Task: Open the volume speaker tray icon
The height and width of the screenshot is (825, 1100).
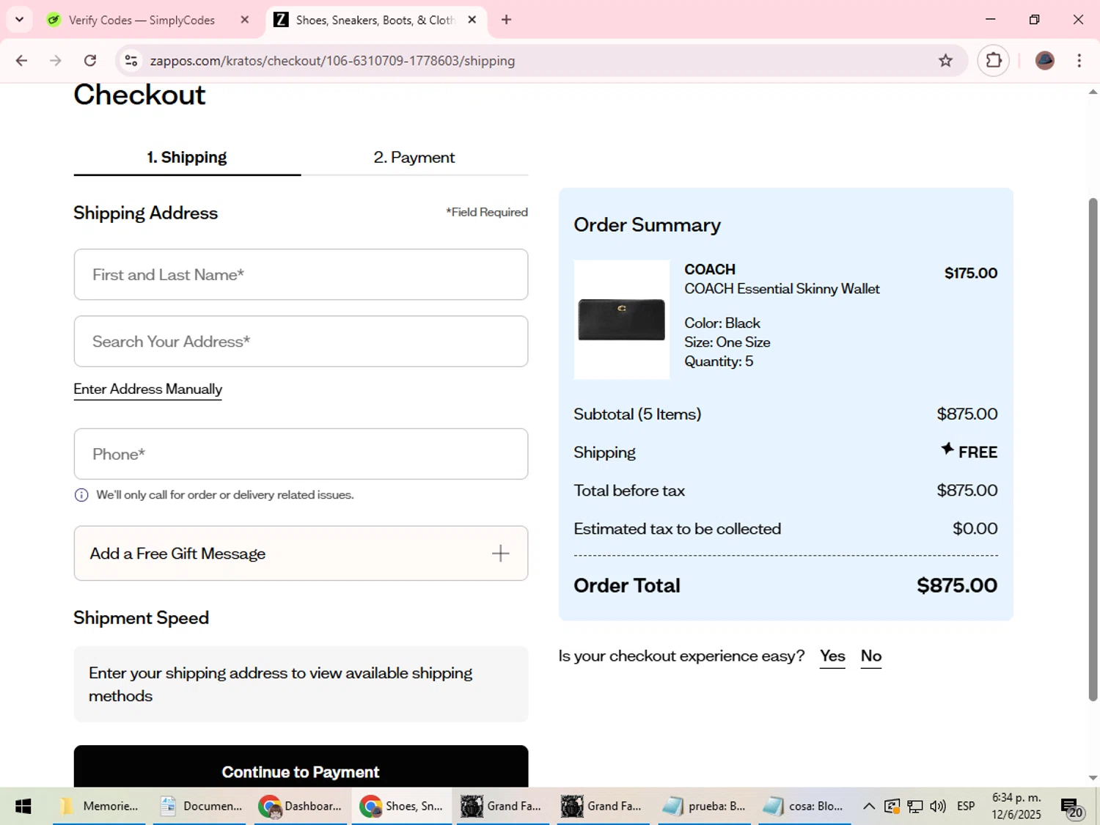Action: click(x=938, y=807)
